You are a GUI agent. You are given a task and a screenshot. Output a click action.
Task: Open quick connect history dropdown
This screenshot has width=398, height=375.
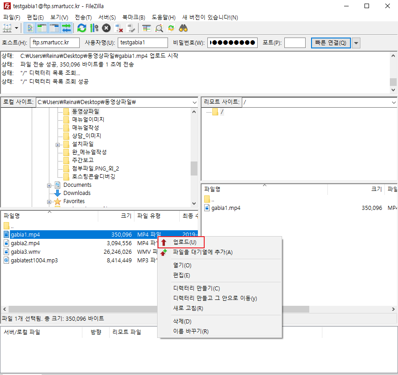click(x=356, y=43)
